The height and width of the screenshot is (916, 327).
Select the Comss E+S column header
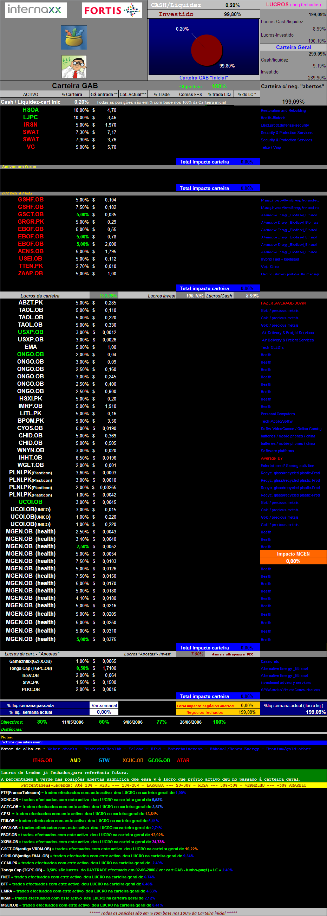(190, 94)
